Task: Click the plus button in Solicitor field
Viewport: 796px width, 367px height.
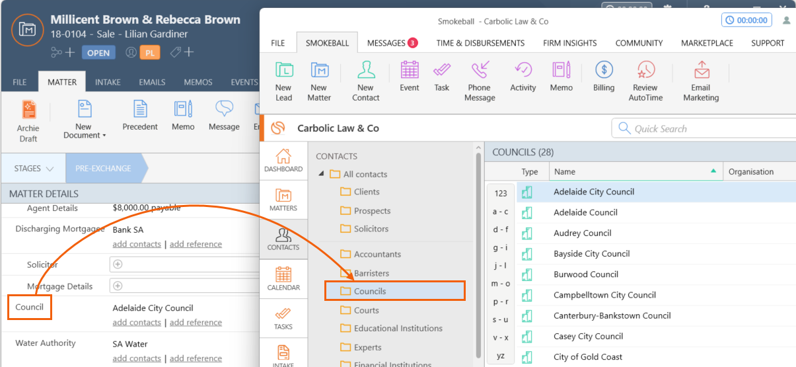Action: tap(118, 264)
